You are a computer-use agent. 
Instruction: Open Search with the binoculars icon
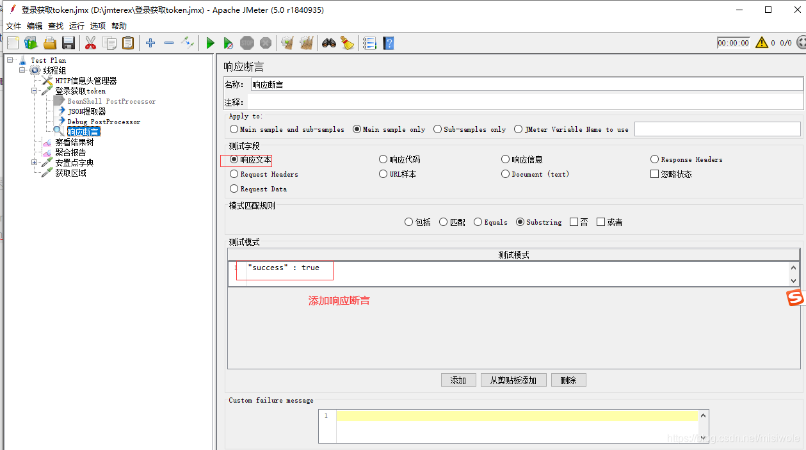click(x=329, y=43)
